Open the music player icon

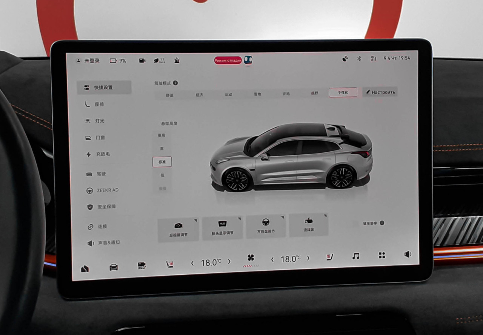coord(355,256)
